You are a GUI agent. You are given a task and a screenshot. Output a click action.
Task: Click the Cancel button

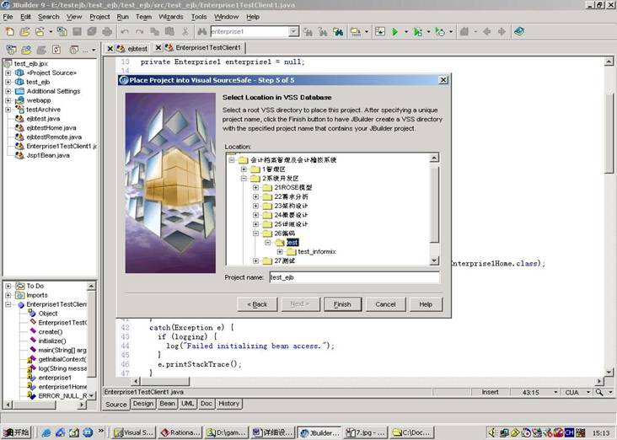(385, 304)
